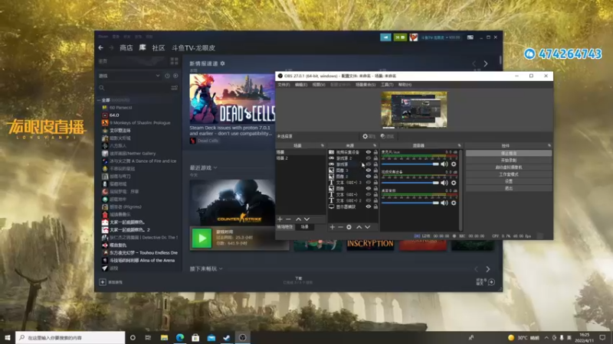Viewport: 613px width, 344px height.
Task: Toggle visibility of 文本 (GDI+) 3 source
Action: [x=369, y=183]
